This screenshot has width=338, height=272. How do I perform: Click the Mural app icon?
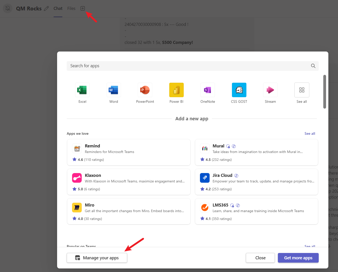click(x=205, y=149)
